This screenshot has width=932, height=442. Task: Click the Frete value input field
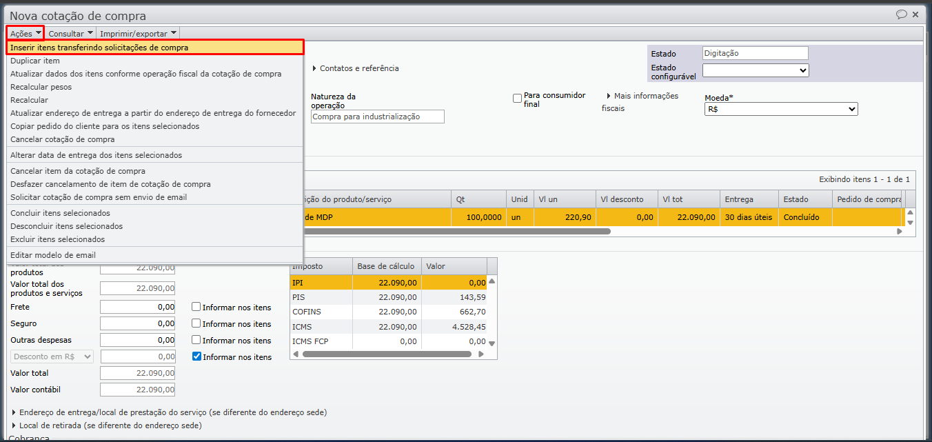tap(137, 307)
